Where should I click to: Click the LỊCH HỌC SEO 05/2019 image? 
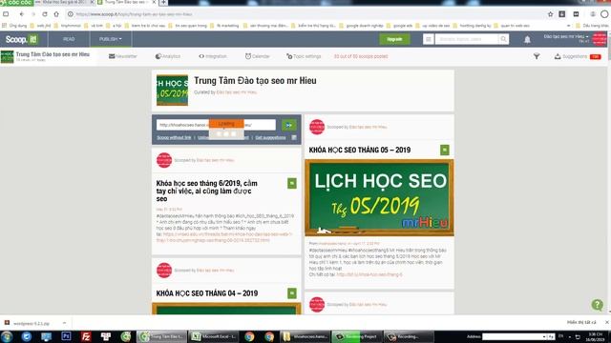[x=380, y=198]
